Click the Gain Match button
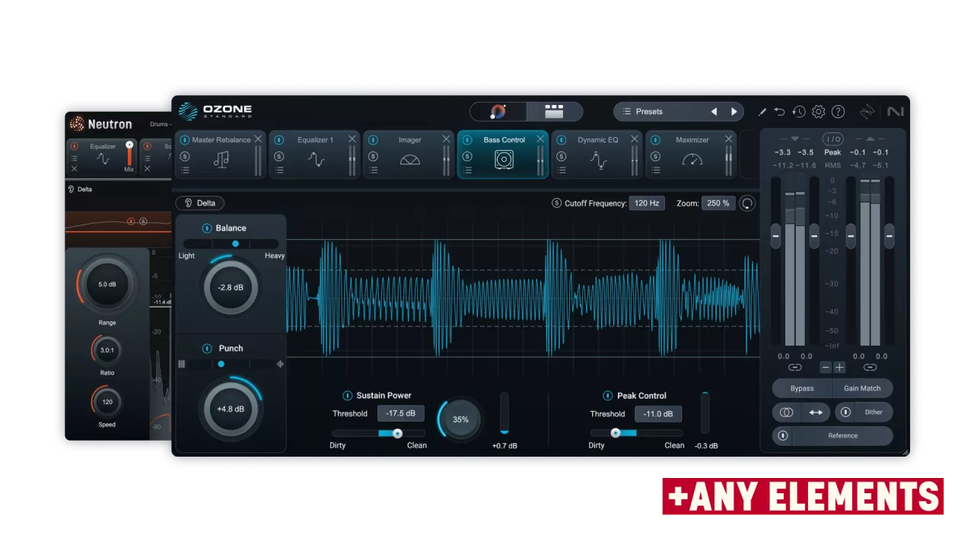The image size is (974, 548). [861, 388]
